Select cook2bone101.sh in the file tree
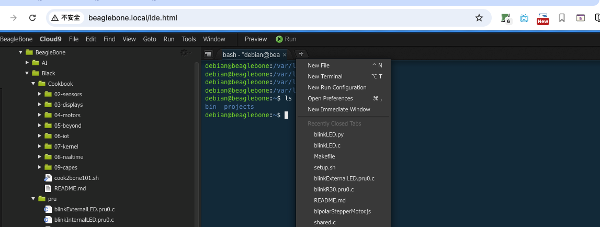Screen dimensions: 600x227 76,178
